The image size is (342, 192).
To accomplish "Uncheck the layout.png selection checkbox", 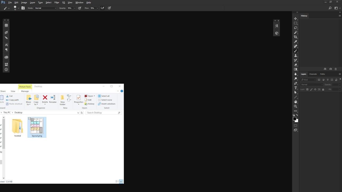I will (x=29, y=119).
